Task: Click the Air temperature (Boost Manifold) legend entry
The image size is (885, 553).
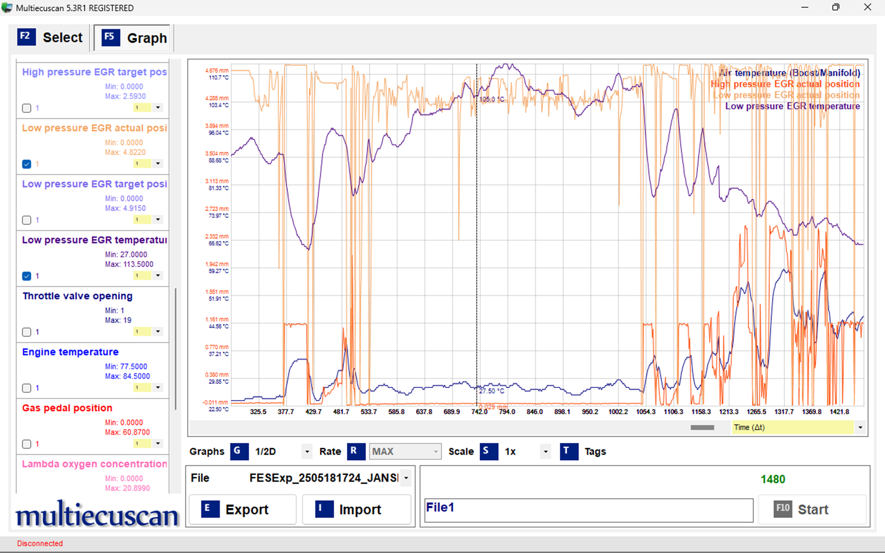Action: coord(789,73)
